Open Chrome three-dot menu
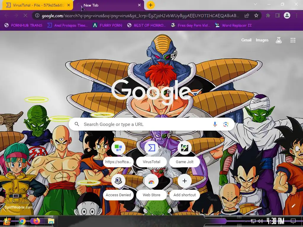The width and height of the screenshot is (303, 227). click(296, 15)
